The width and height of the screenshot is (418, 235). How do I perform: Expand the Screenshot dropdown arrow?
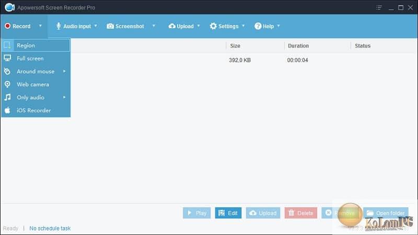click(154, 26)
